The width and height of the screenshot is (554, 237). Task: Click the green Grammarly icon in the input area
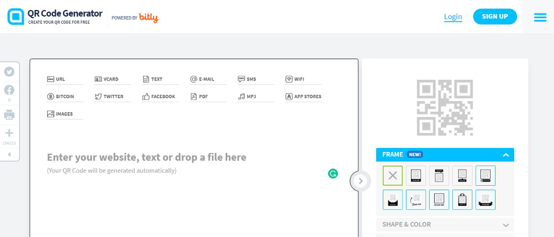pos(333,174)
